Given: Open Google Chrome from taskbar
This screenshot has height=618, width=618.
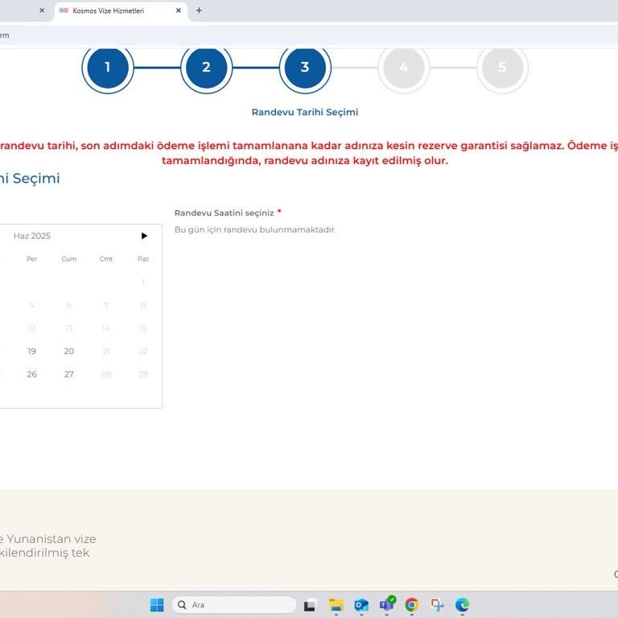Looking at the screenshot, I should (x=412, y=604).
